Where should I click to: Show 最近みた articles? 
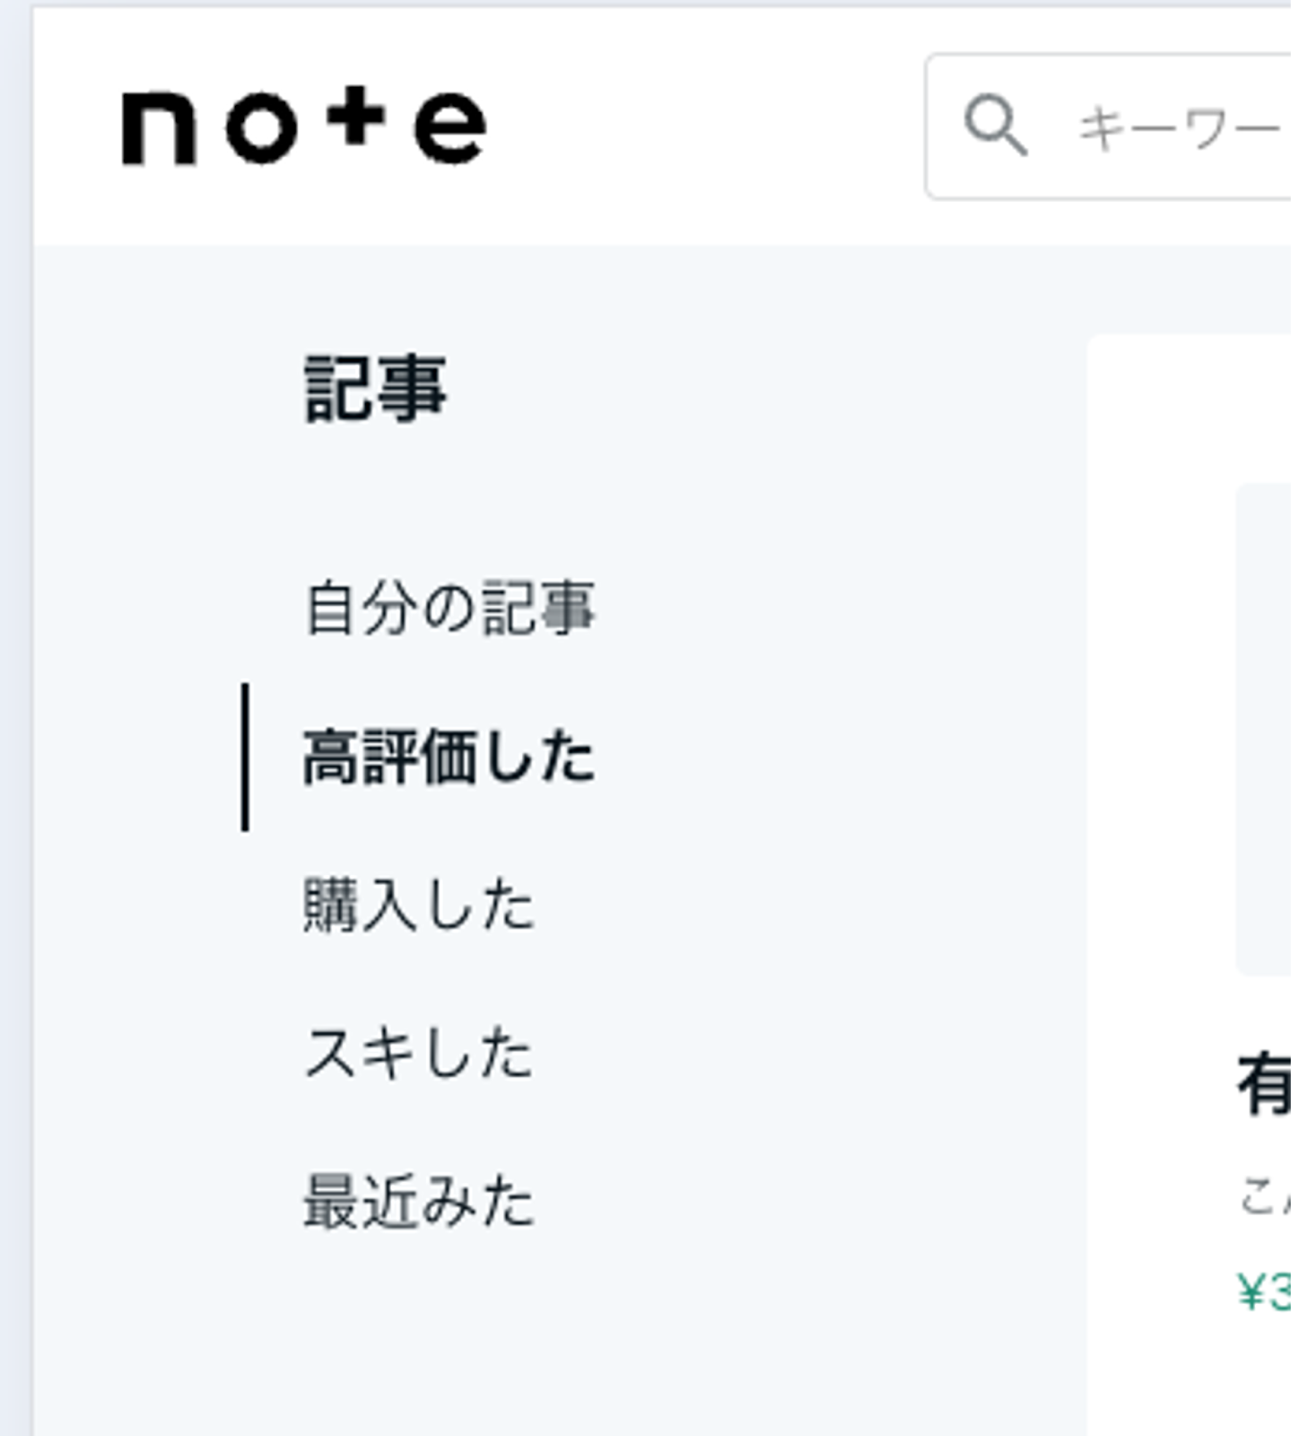click(419, 1202)
